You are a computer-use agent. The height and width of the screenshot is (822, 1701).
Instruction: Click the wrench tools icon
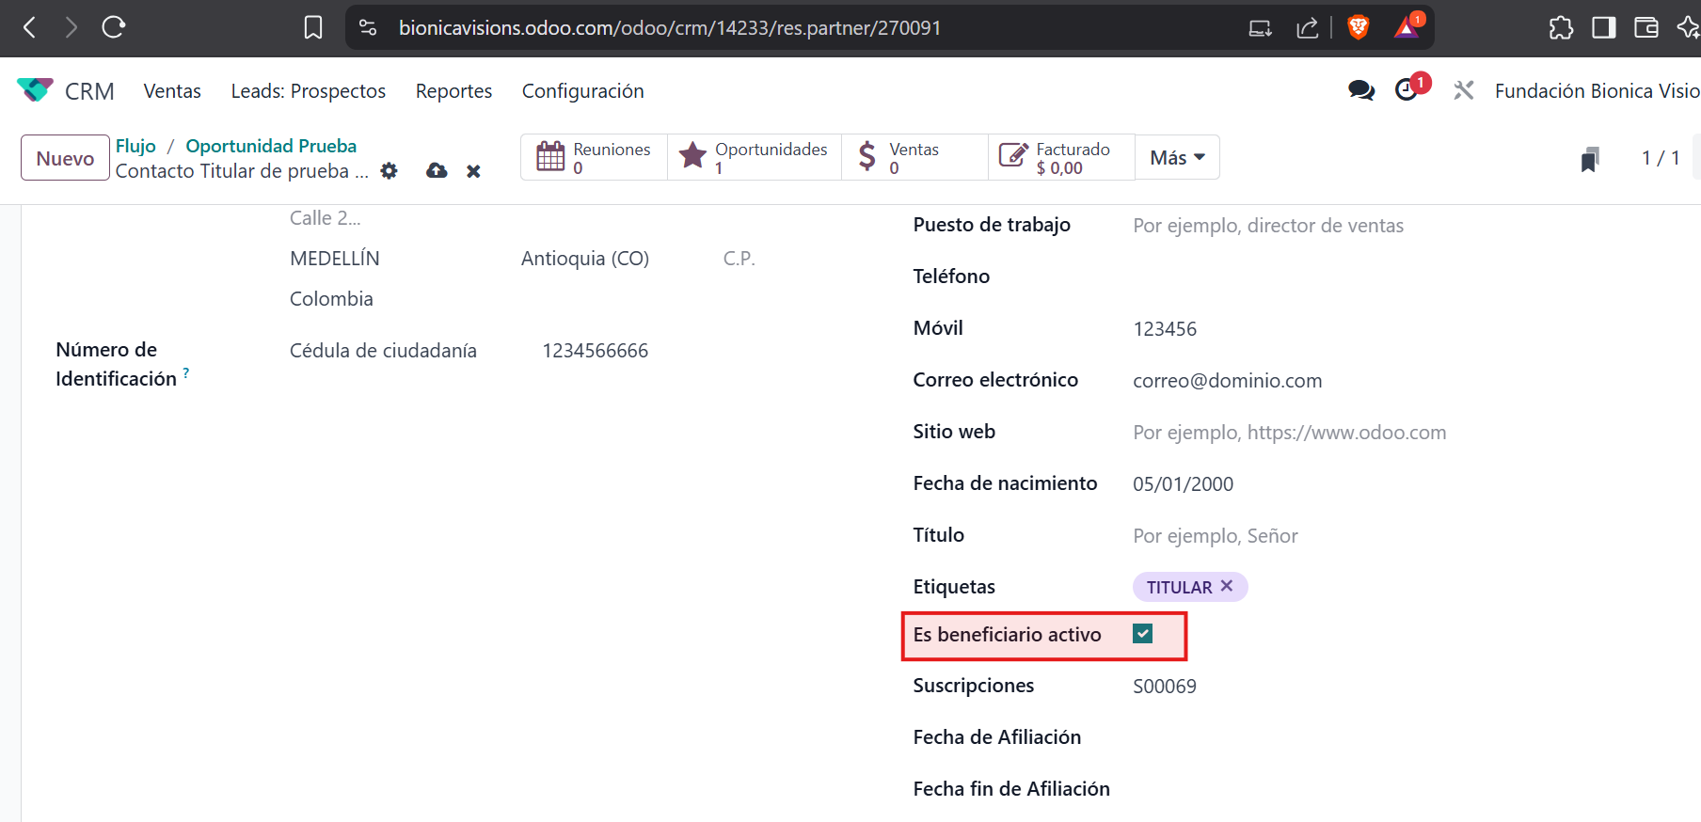[1463, 90]
